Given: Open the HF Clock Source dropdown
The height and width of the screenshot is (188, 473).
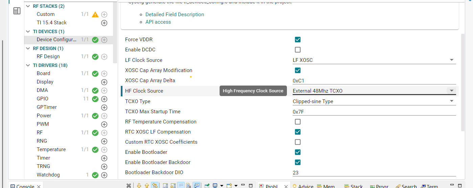Looking at the screenshot, I should pyautogui.click(x=374, y=91).
